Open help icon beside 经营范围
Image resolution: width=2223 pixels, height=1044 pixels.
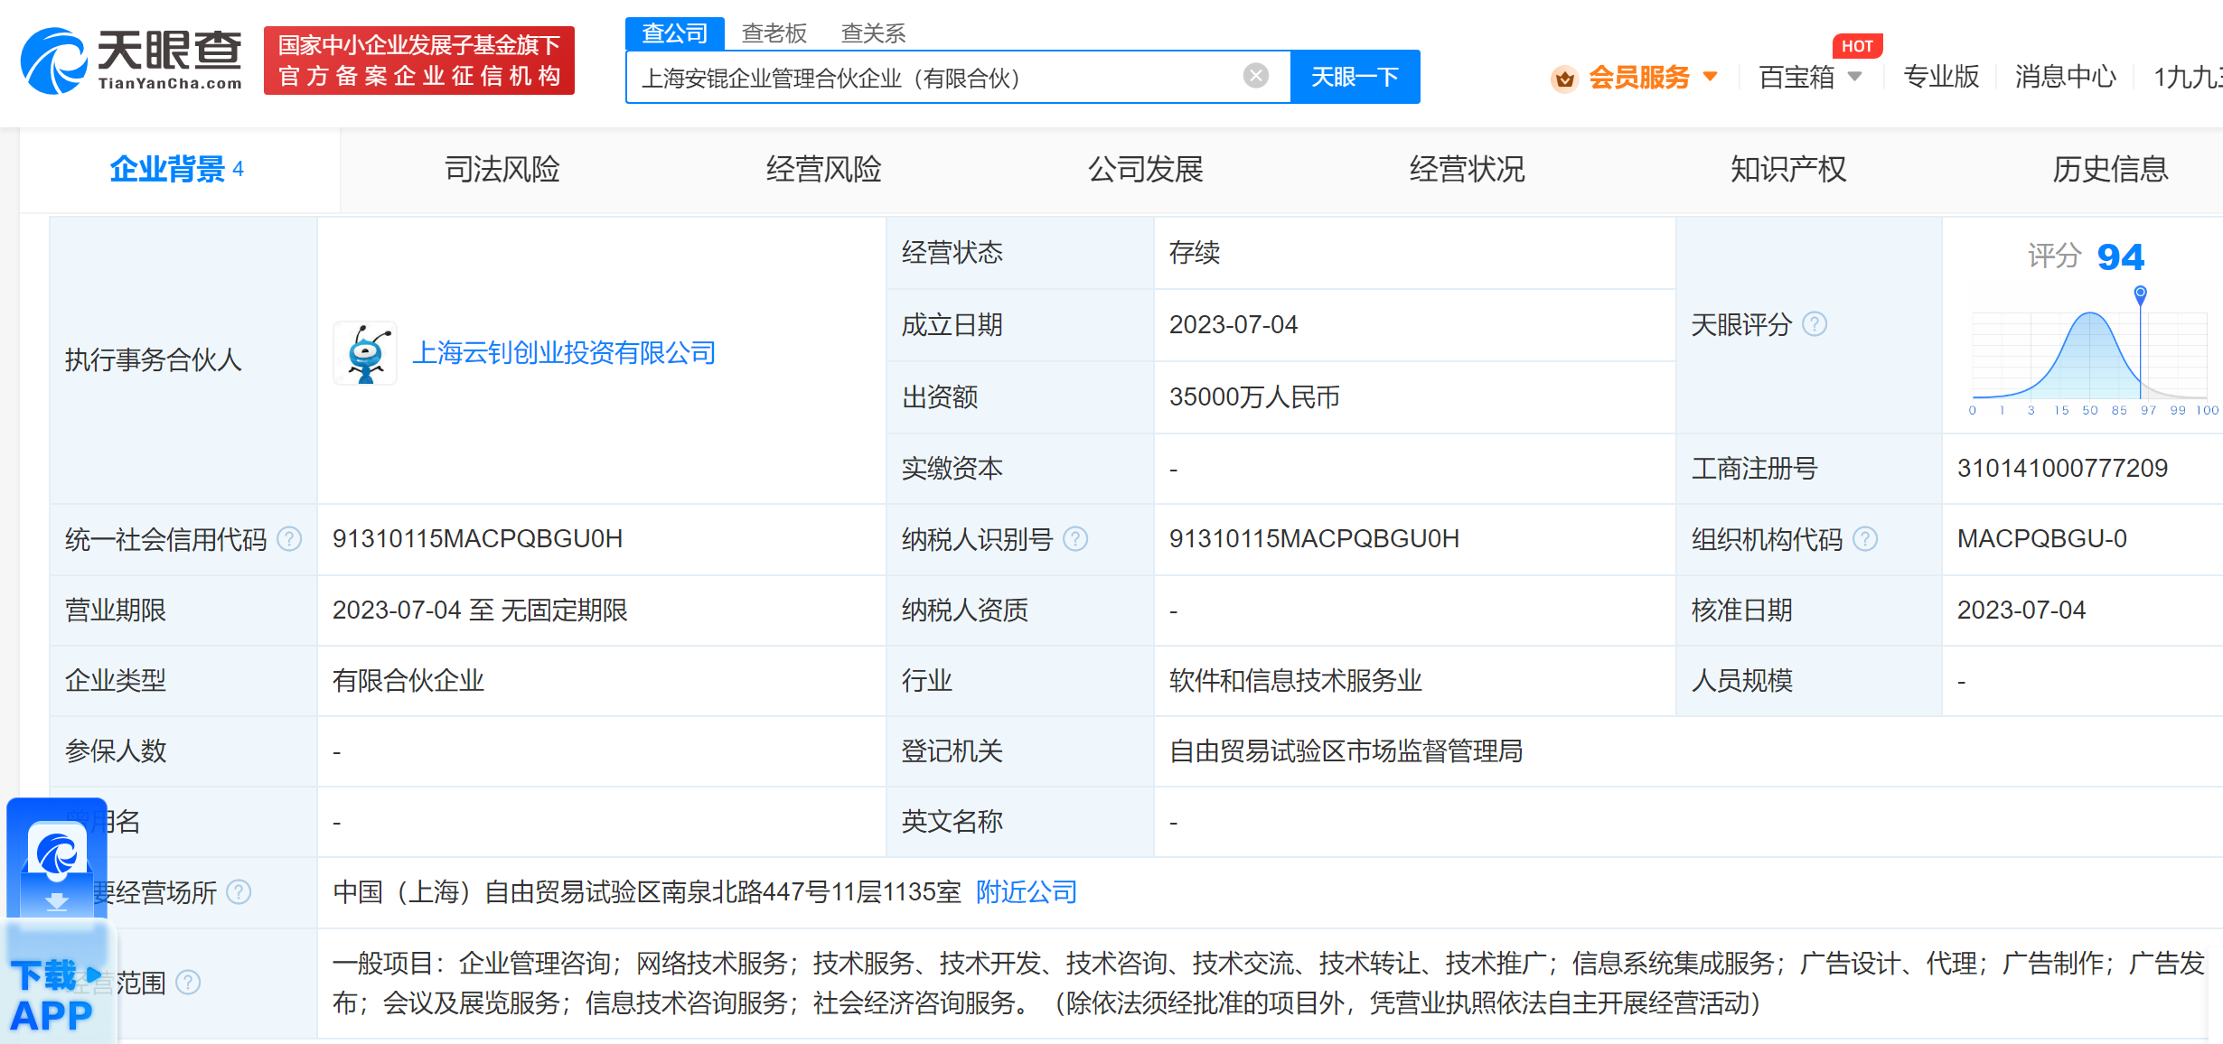(188, 982)
